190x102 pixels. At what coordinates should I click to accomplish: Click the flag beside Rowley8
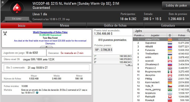click(x=170, y=100)
